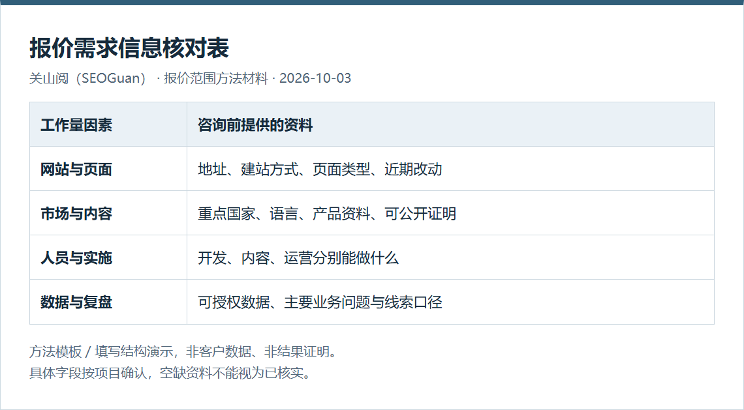744x410 pixels.
Task: Select the subtitle line with 2026-10-03
Action: pos(191,78)
